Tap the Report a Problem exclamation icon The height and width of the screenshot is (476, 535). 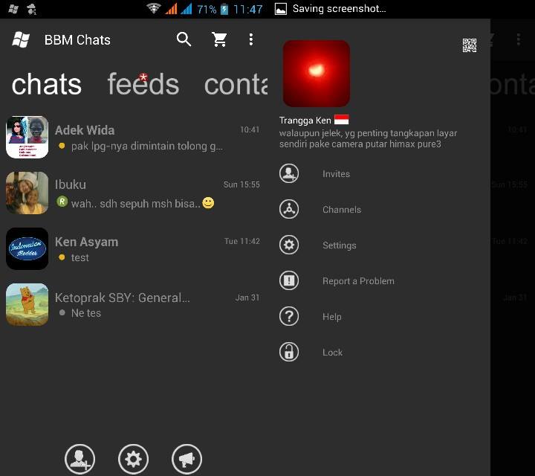click(x=289, y=280)
